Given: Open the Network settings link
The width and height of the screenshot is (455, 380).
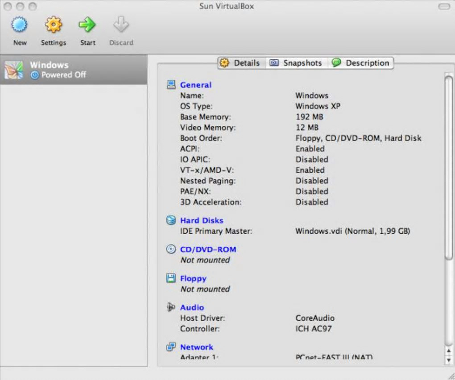Looking at the screenshot, I should coord(197,347).
